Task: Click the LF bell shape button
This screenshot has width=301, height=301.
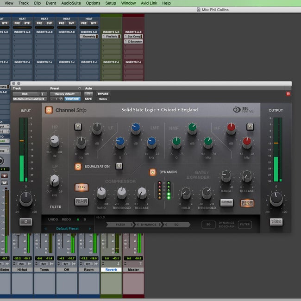Action: tap(78, 127)
